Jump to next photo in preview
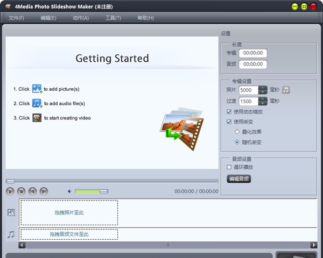 pos(44,191)
